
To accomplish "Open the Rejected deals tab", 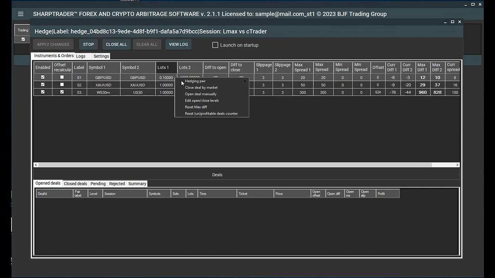I will click(117, 184).
